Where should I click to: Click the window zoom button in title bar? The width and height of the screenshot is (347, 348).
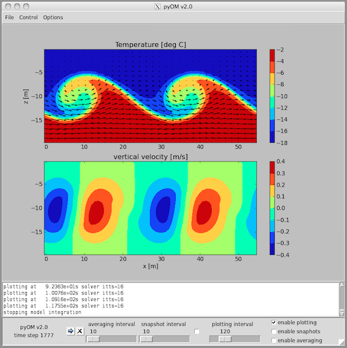27,6
